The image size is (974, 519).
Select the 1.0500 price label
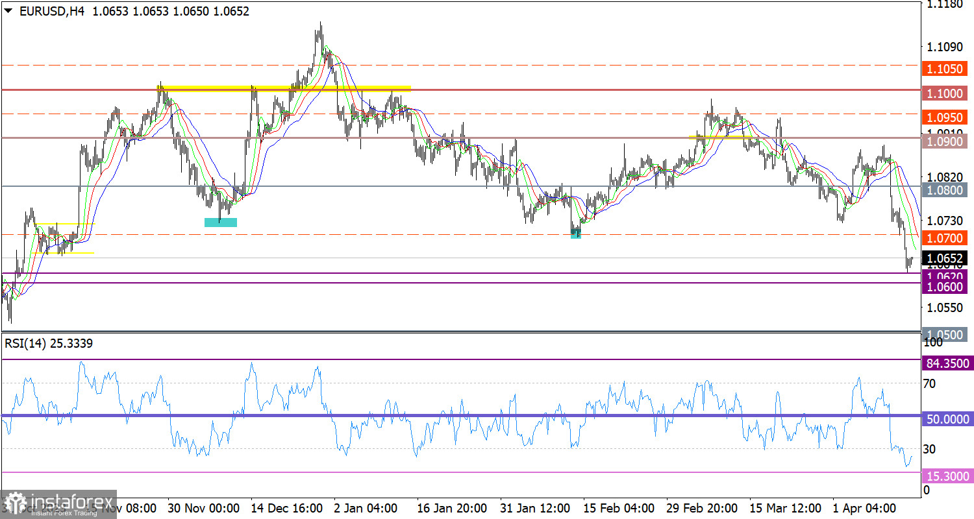[946, 335]
